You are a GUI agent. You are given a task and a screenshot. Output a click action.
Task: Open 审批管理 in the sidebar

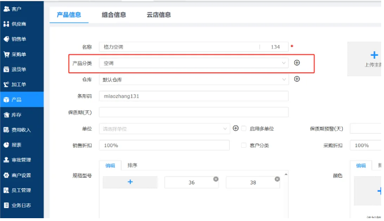(22, 160)
